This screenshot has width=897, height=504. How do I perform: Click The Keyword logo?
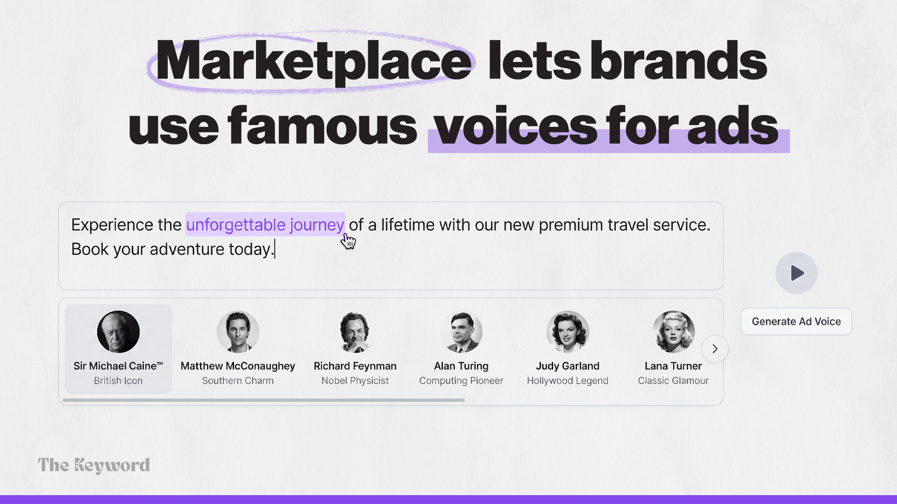pos(94,465)
